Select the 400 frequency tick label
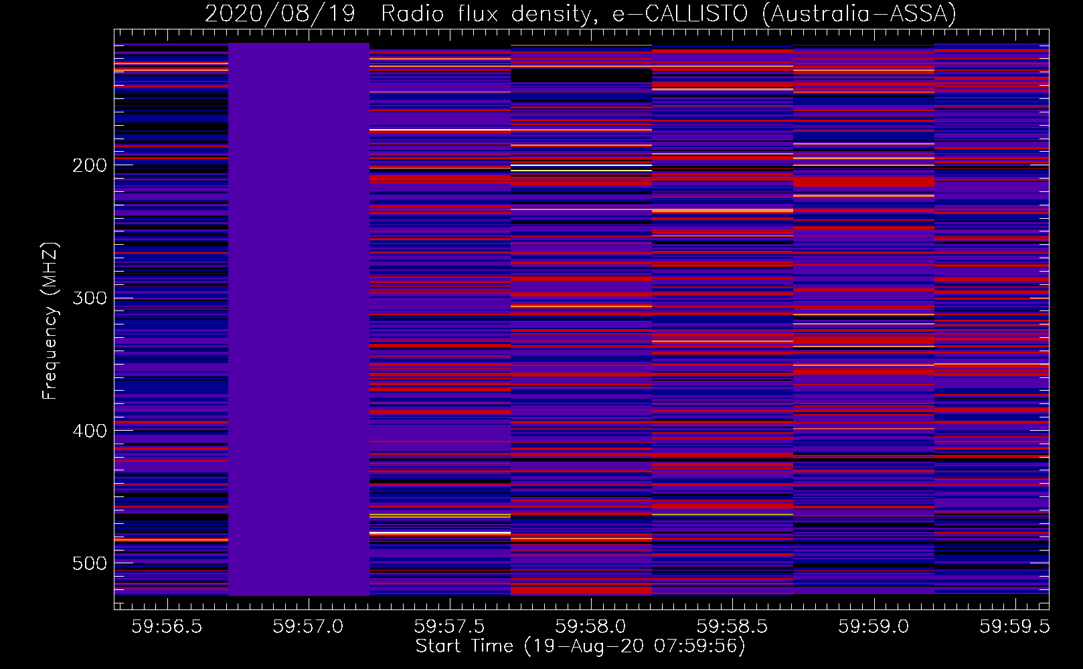The height and width of the screenshot is (669, 1083). (90, 431)
